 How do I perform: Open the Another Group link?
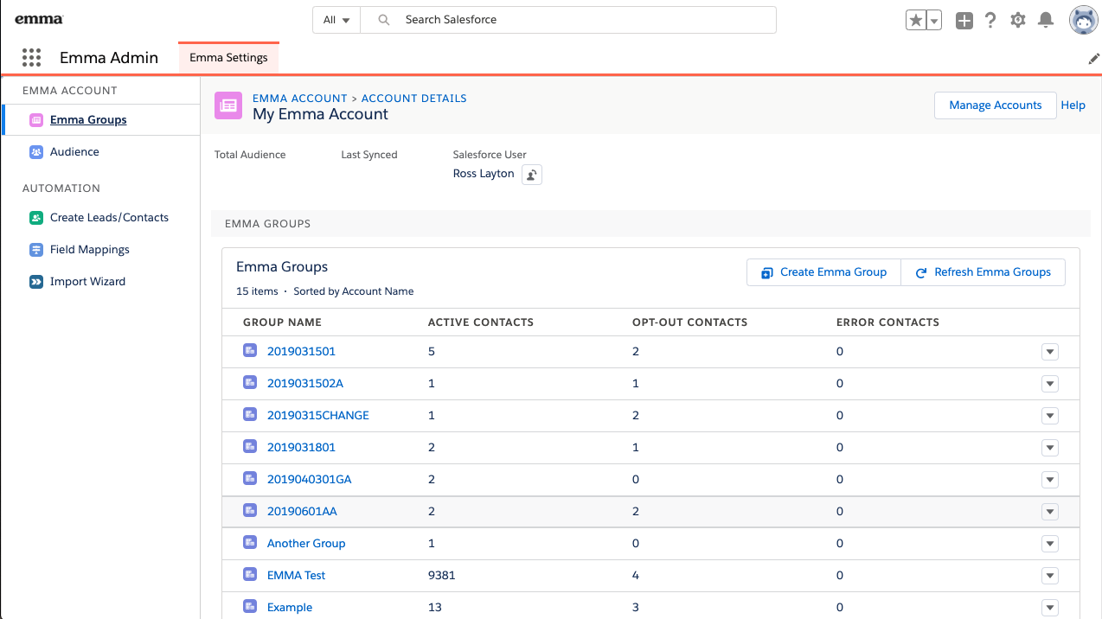pyautogui.click(x=306, y=544)
